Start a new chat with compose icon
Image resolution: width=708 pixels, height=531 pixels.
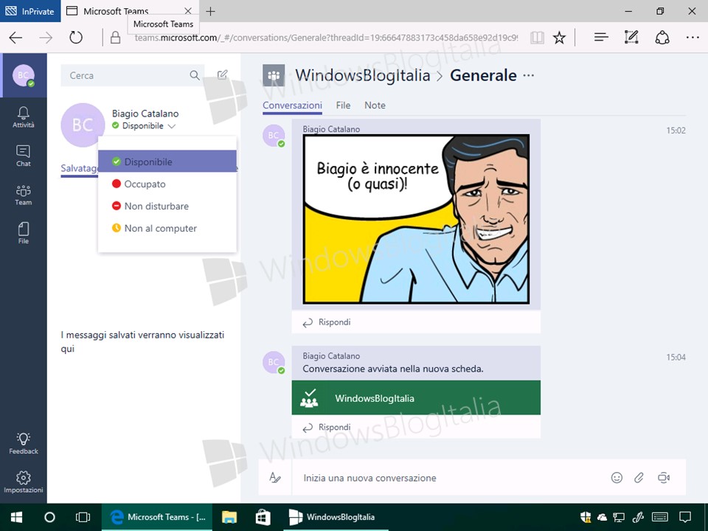[x=223, y=74]
